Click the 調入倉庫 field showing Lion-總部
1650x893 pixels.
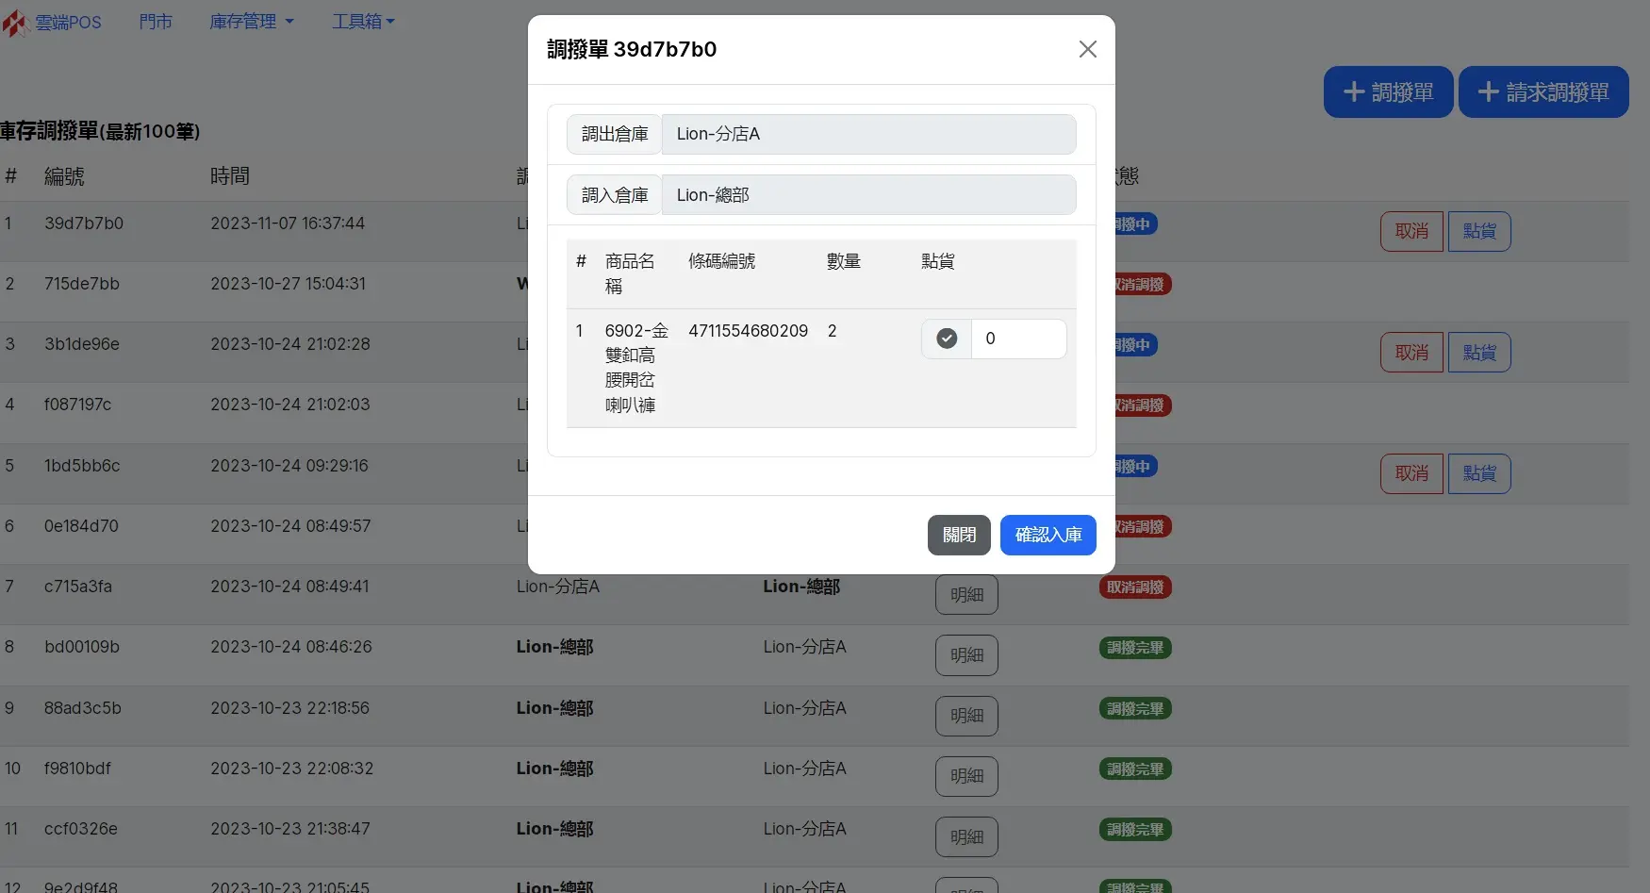(867, 195)
